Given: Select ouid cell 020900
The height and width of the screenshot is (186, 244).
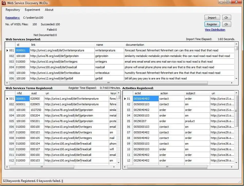Looking at the screenshot, I should tap(37, 99).
